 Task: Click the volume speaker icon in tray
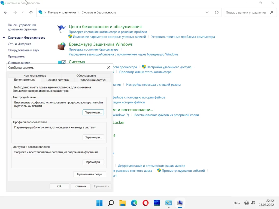click(253, 203)
